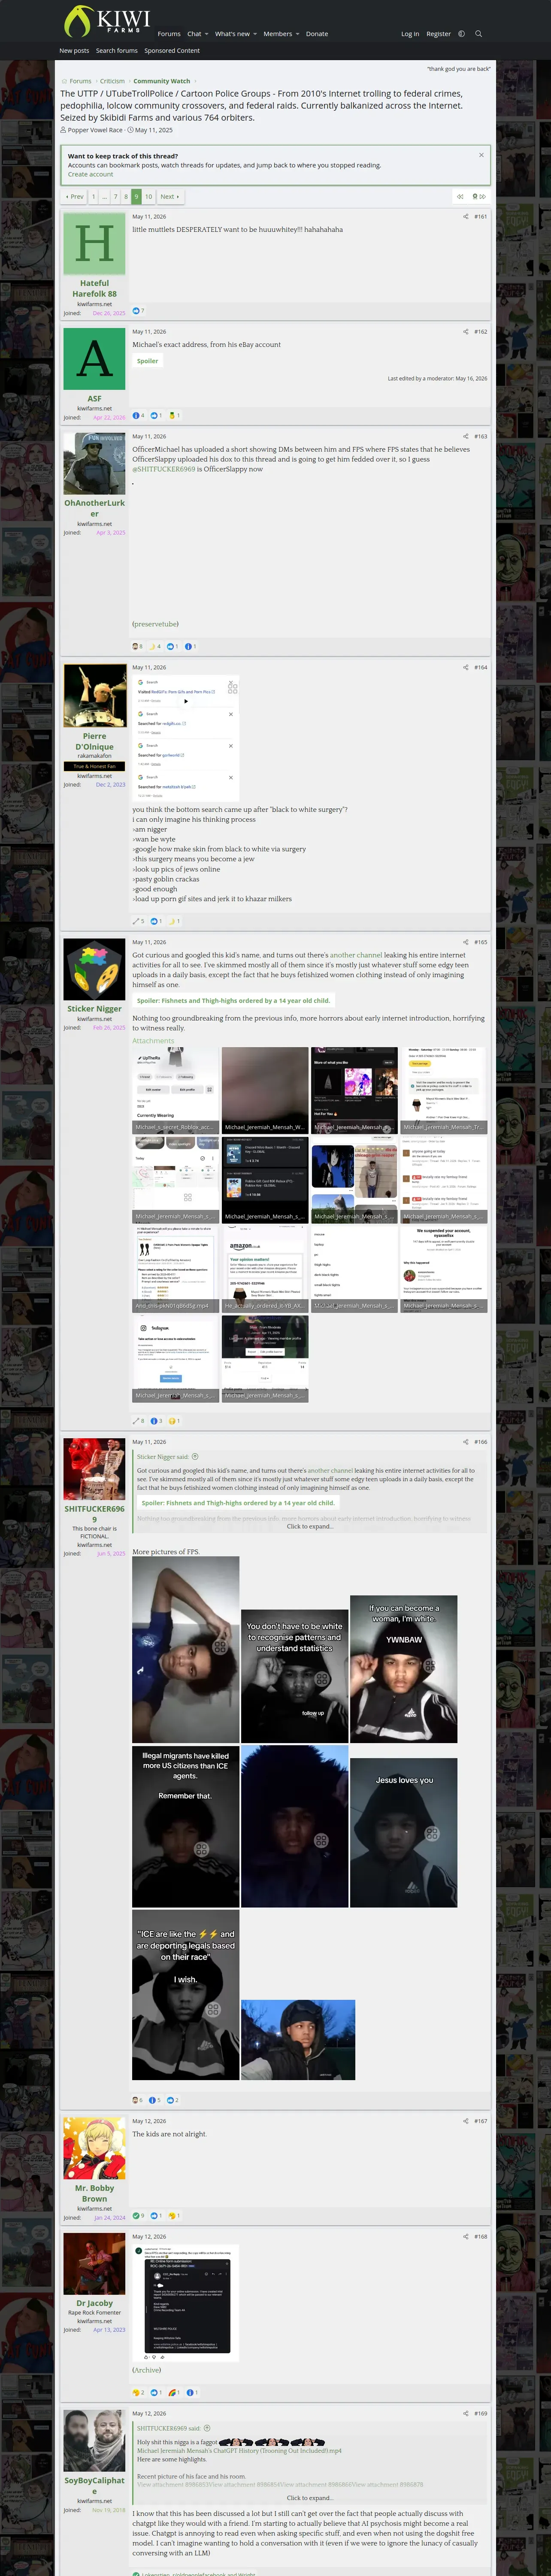The height and width of the screenshot is (2576, 551).
Task: Open amazon attachment thumbnail in post #165
Action: tap(265, 1270)
